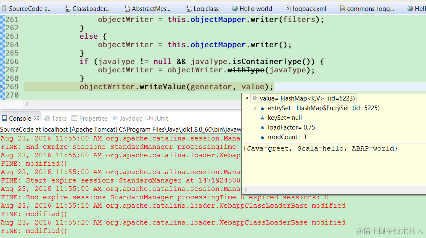Click the Tasks checklist icon

(x=47, y=118)
